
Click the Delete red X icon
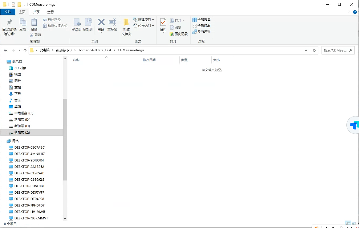coord(101,22)
